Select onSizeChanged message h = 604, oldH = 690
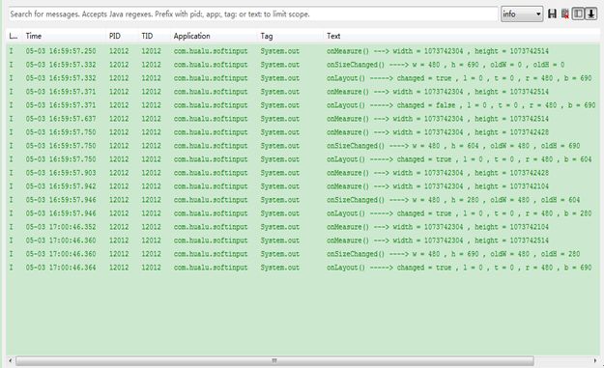 453,146
